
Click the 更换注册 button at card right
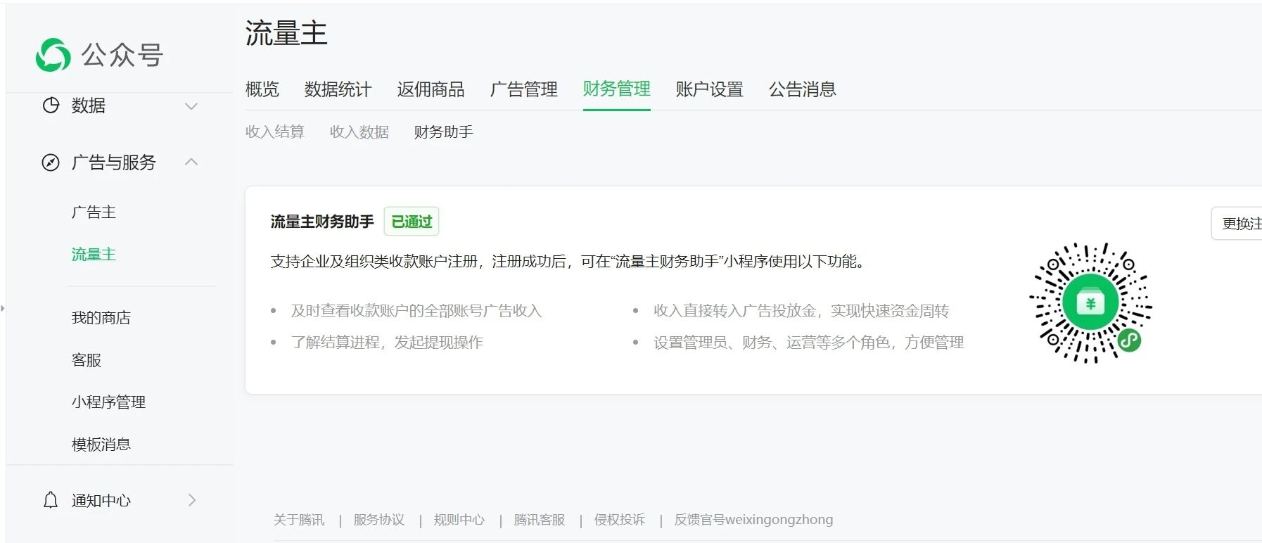[1237, 224]
